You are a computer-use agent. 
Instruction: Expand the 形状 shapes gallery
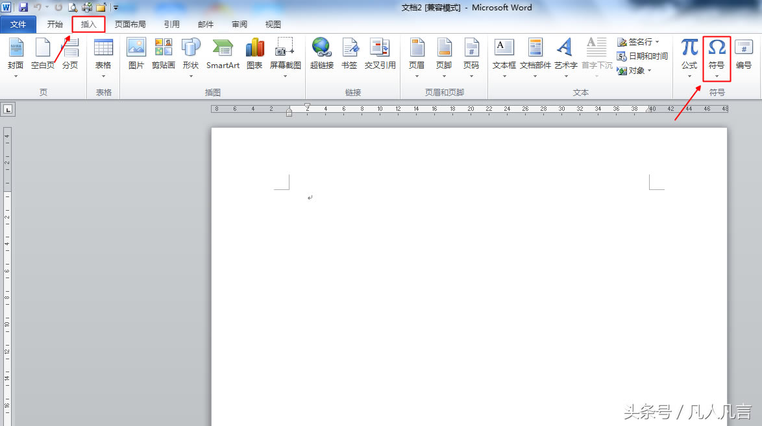[x=191, y=58]
